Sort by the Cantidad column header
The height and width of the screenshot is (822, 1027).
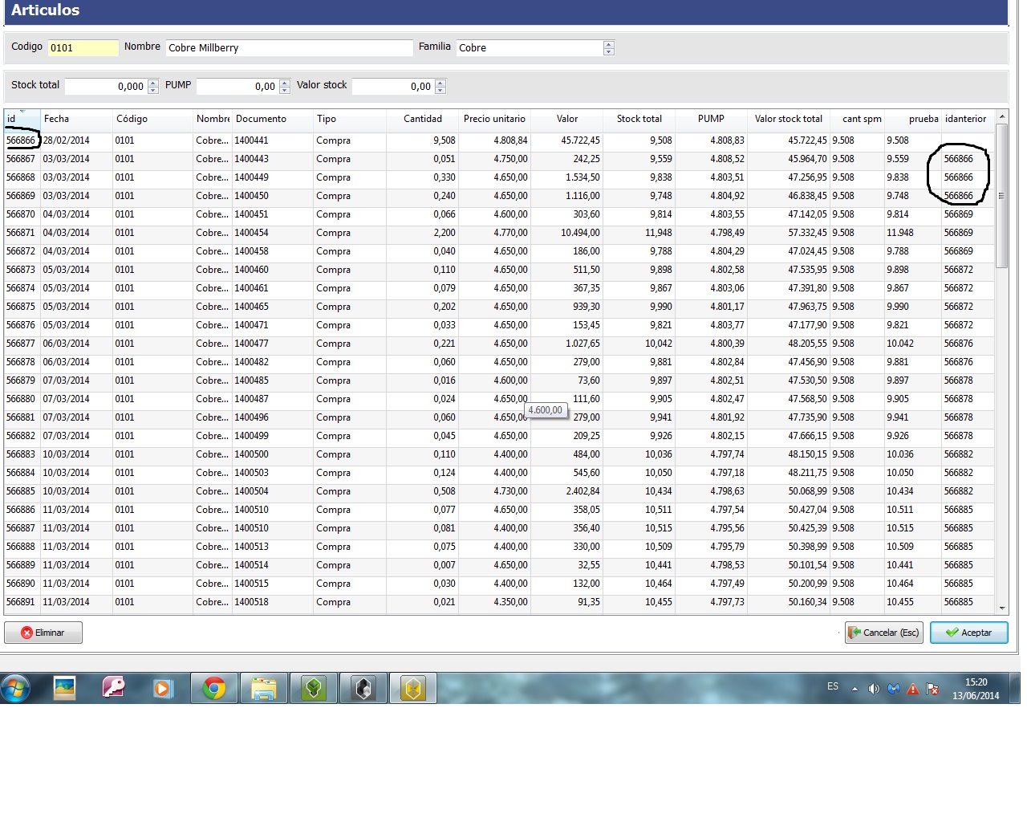click(x=423, y=119)
